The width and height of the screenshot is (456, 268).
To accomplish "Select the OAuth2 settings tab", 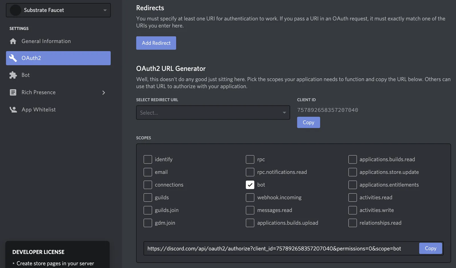I will point(58,58).
